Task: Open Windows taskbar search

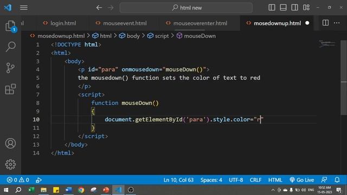Action: pyautogui.click(x=18, y=190)
